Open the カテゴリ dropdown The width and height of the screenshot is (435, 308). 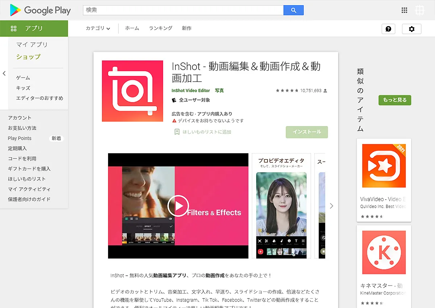point(96,28)
